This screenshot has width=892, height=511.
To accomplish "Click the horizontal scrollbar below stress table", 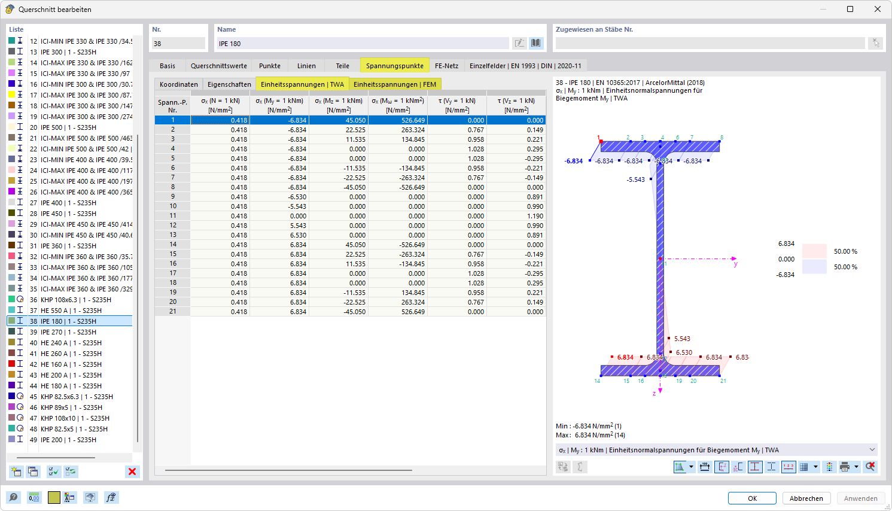I will [288, 470].
